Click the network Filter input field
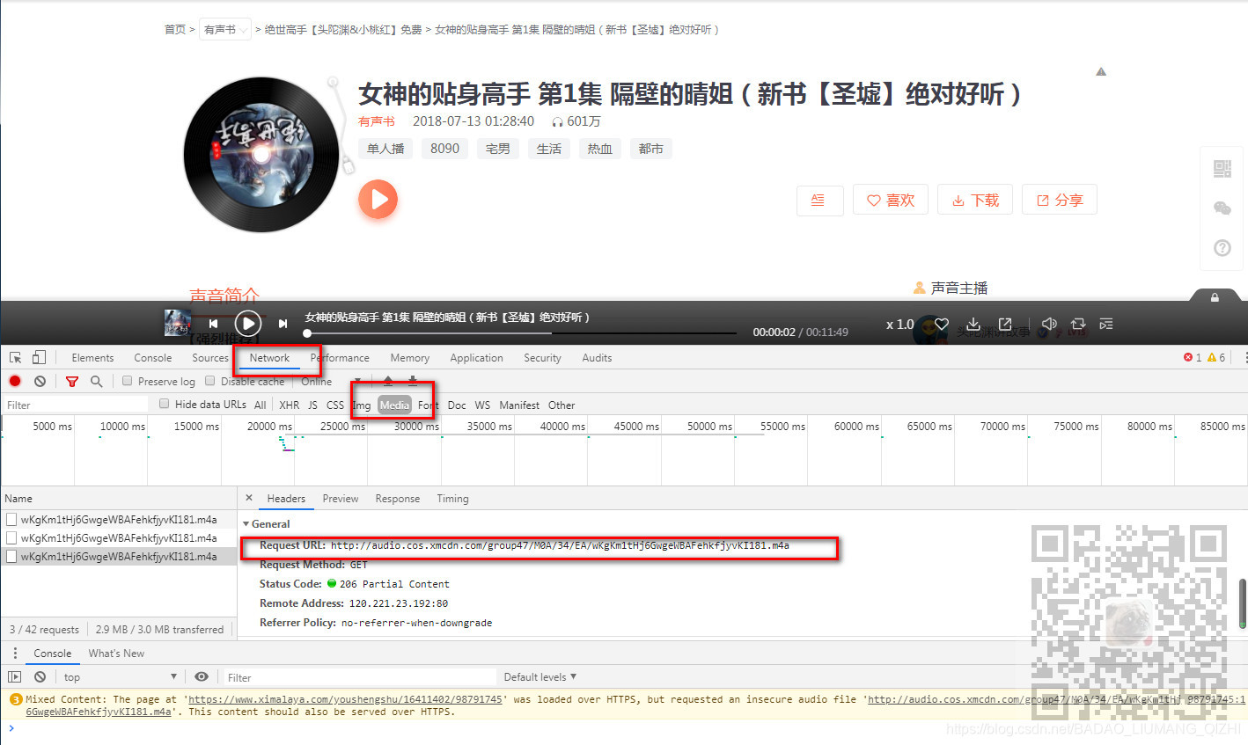1248x745 pixels. tap(76, 405)
